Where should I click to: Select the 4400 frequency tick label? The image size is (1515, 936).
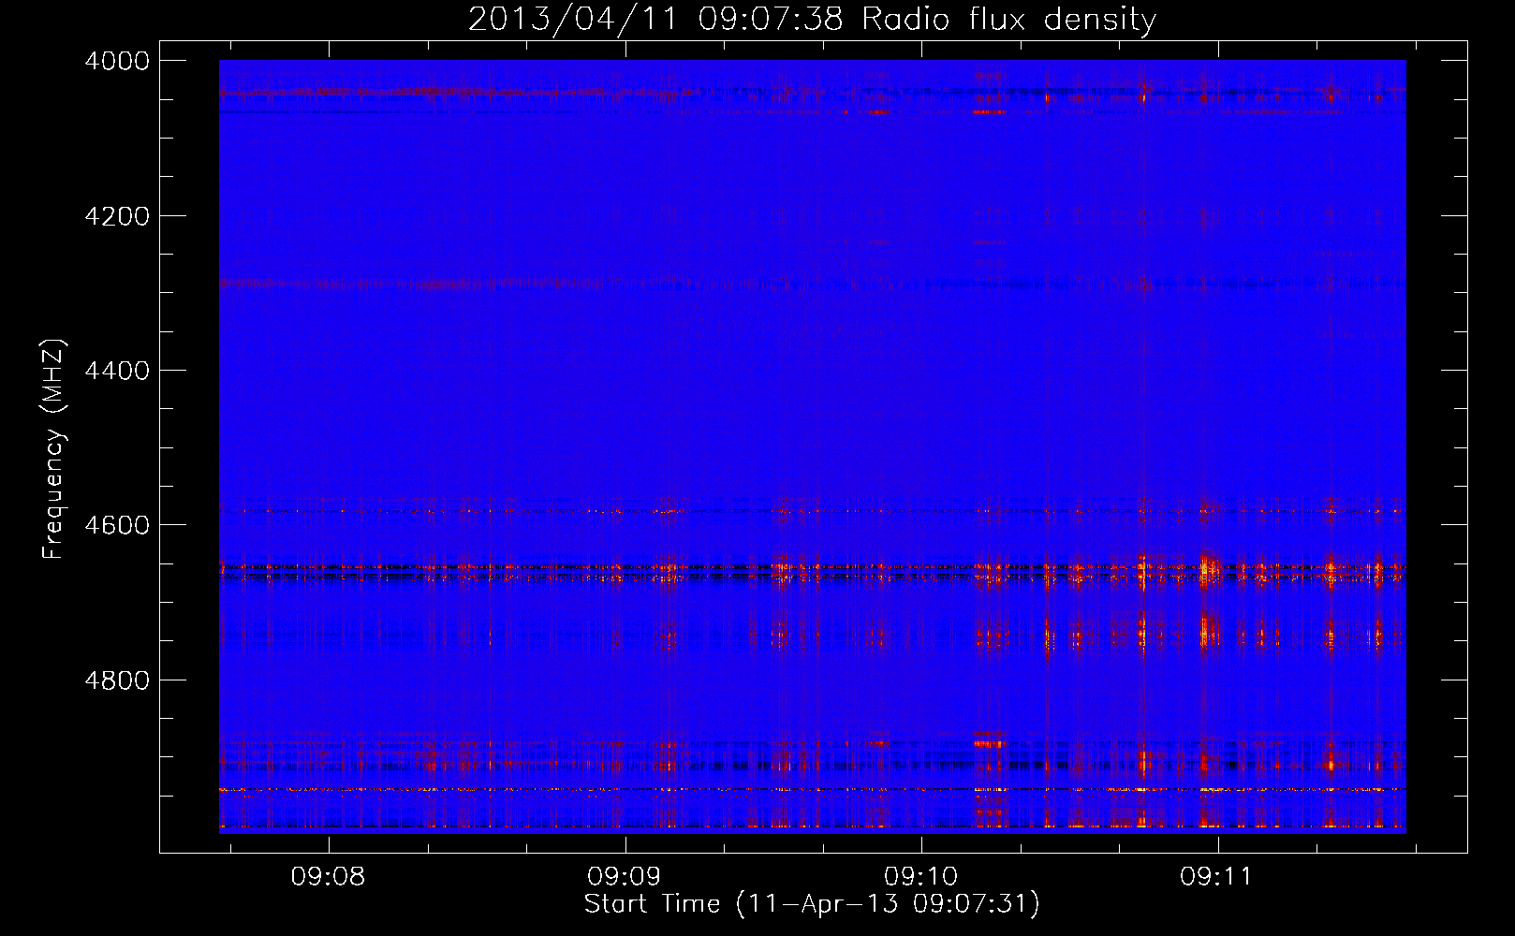pos(117,371)
